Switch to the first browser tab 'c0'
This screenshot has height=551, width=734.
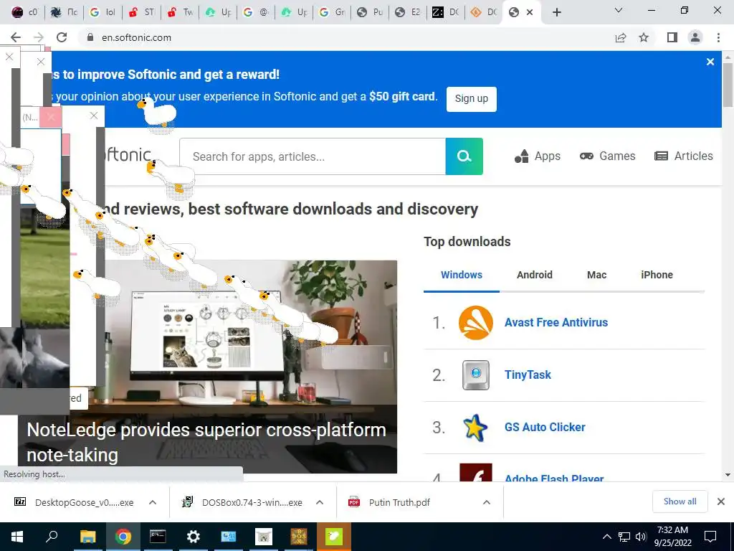25,12
